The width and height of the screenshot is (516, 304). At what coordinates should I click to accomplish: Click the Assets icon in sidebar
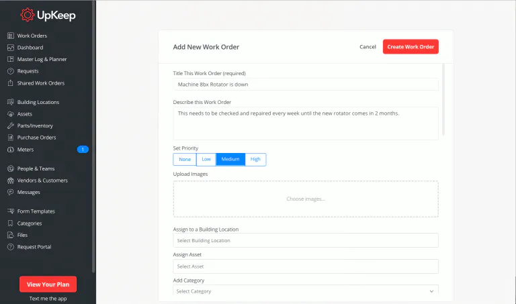point(11,114)
